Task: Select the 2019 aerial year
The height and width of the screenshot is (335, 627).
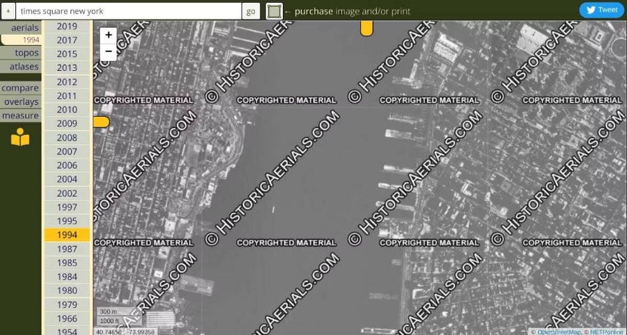Action: click(x=67, y=26)
